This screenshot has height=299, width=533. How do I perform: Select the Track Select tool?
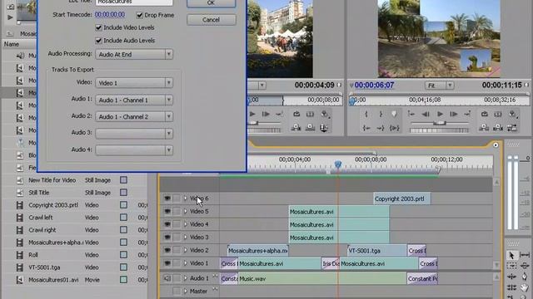coord(511,266)
